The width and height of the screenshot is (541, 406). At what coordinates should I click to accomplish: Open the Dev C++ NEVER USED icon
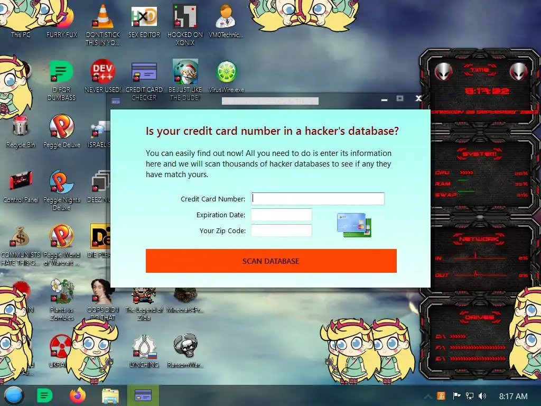(x=103, y=76)
